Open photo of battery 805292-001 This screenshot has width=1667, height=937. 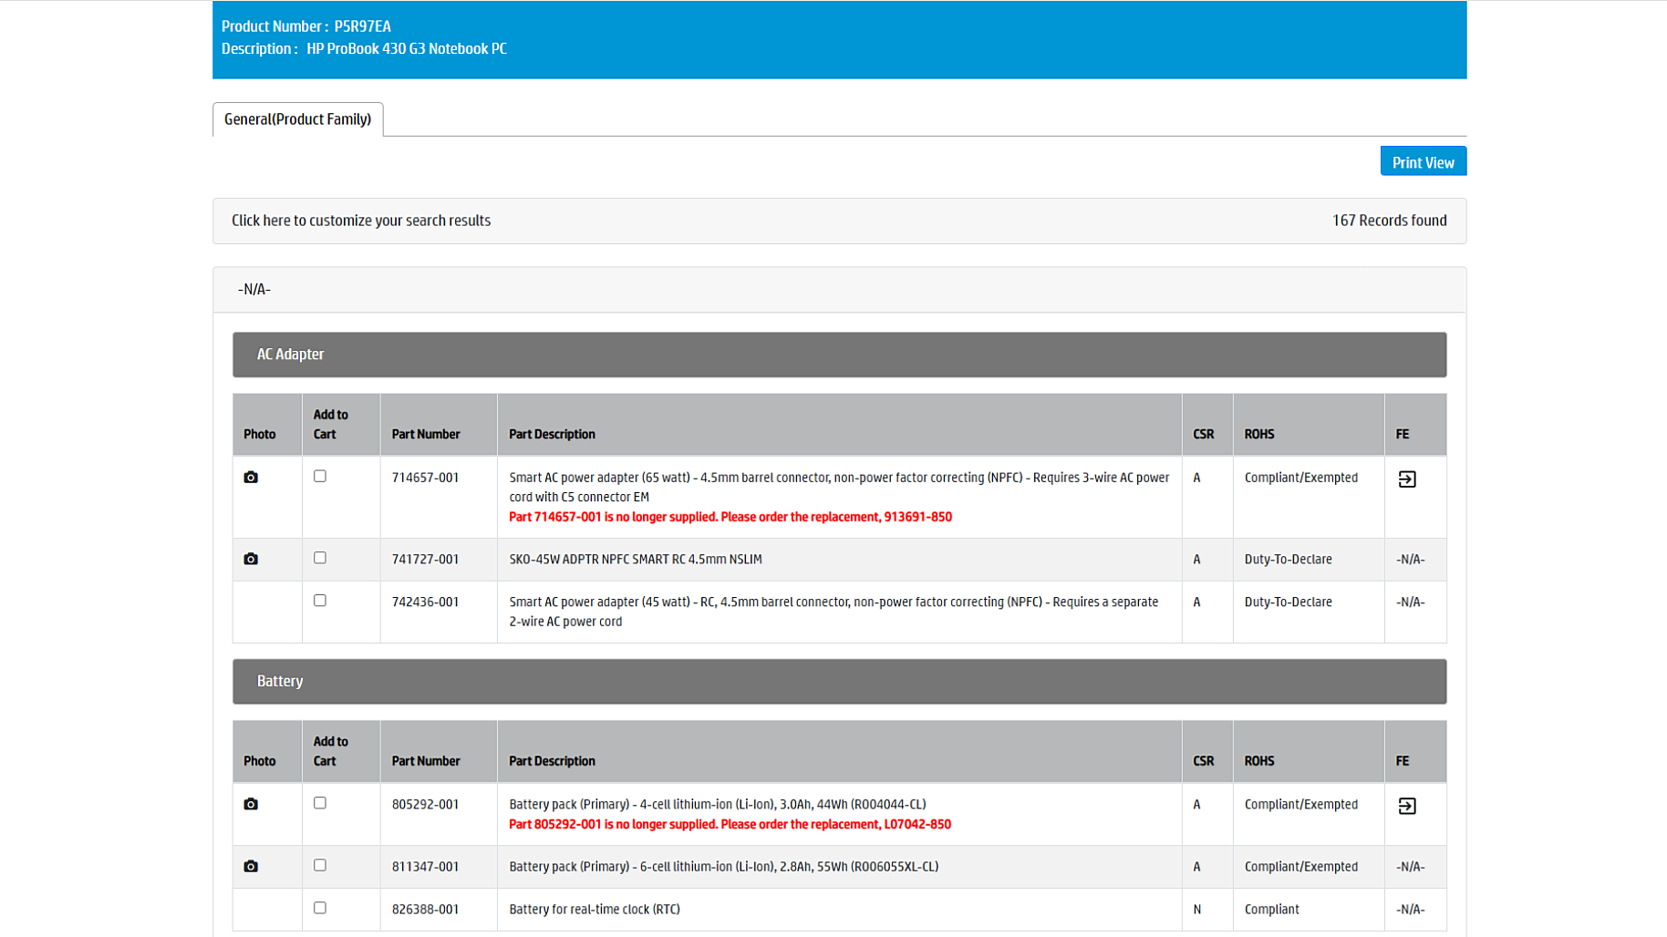tap(251, 804)
